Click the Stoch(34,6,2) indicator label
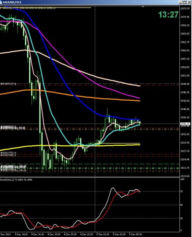This screenshot has height=237, width=192. tap(7, 180)
